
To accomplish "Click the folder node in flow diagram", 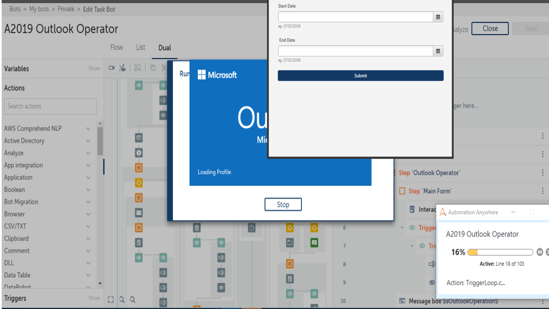I will pos(290,243).
